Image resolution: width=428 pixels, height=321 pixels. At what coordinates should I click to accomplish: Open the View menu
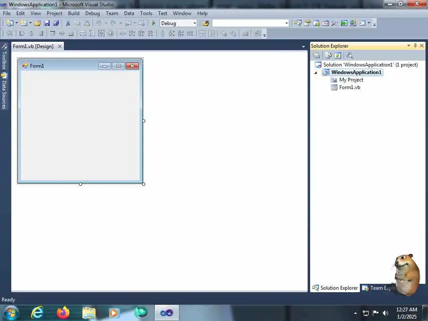36,13
